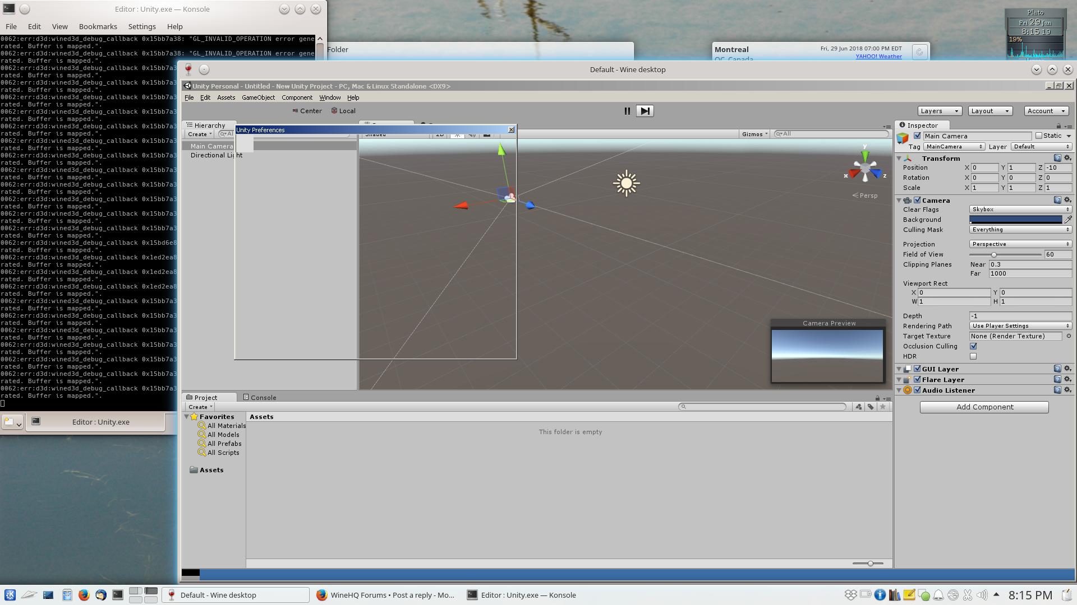Screen dimensions: 1077x605
Task: Toggle the Main Camera active checkbox
Action: pyautogui.click(x=917, y=136)
